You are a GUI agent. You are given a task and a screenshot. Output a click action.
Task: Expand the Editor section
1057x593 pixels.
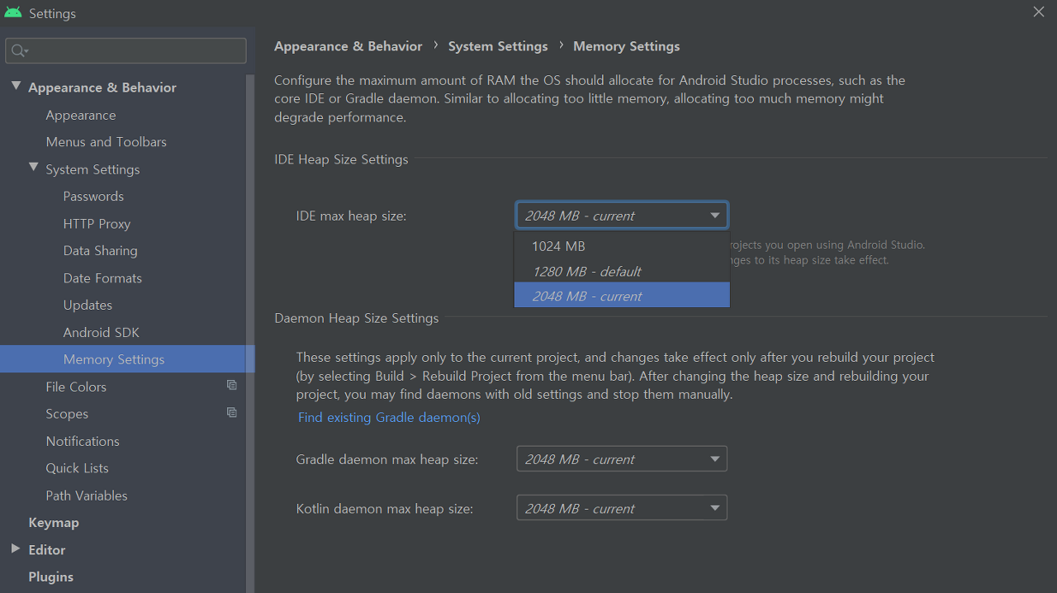coord(14,549)
